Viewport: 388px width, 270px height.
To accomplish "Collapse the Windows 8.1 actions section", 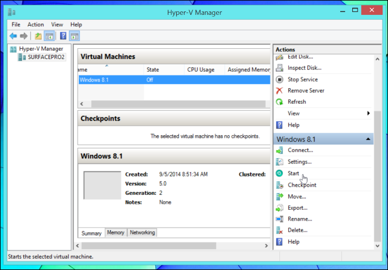I will [369, 139].
